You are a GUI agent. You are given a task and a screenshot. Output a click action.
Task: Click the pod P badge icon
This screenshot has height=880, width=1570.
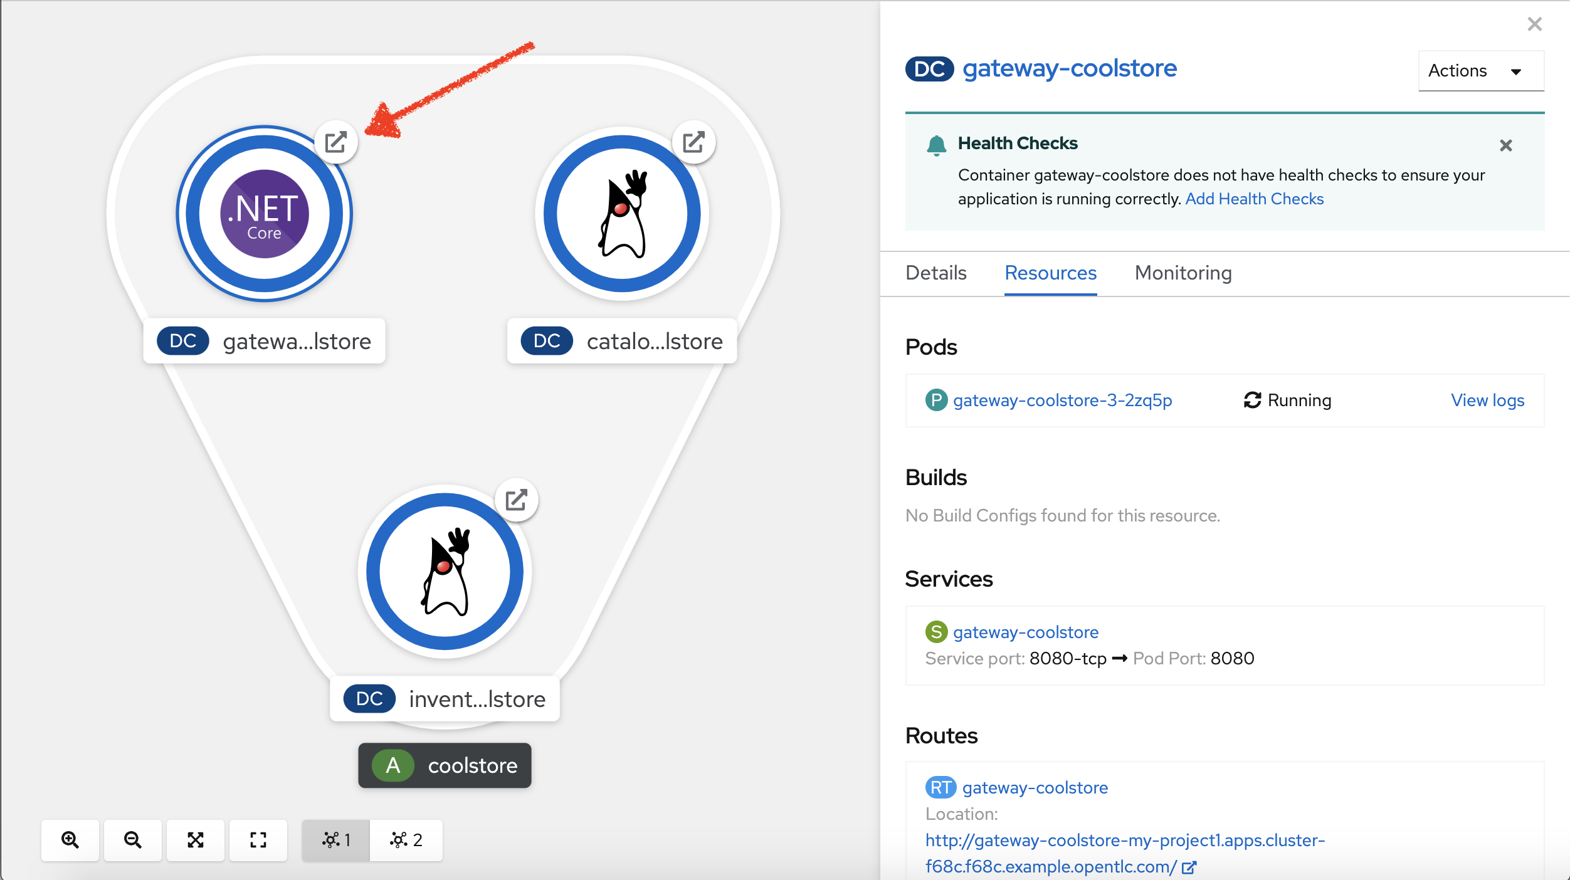pyautogui.click(x=936, y=400)
